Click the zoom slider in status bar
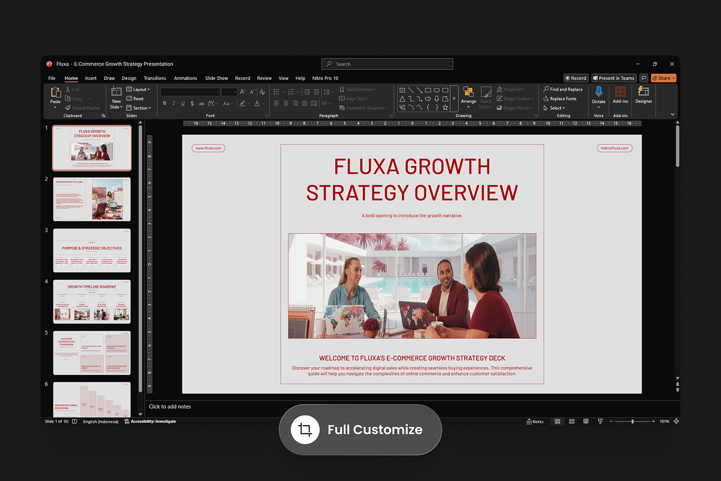 [x=632, y=421]
